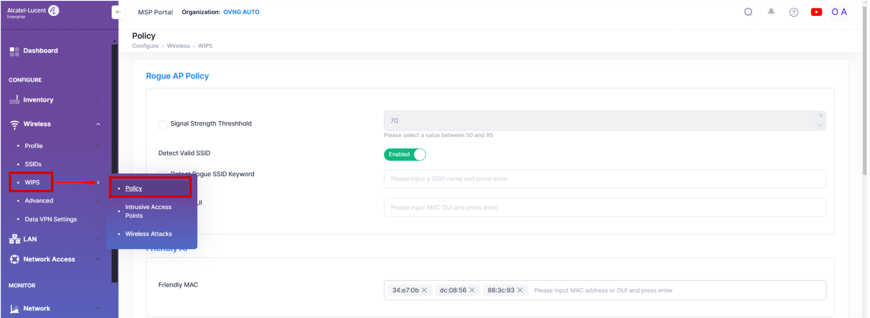The width and height of the screenshot is (870, 318).
Task: Click the search magnifier icon
Action: click(748, 12)
